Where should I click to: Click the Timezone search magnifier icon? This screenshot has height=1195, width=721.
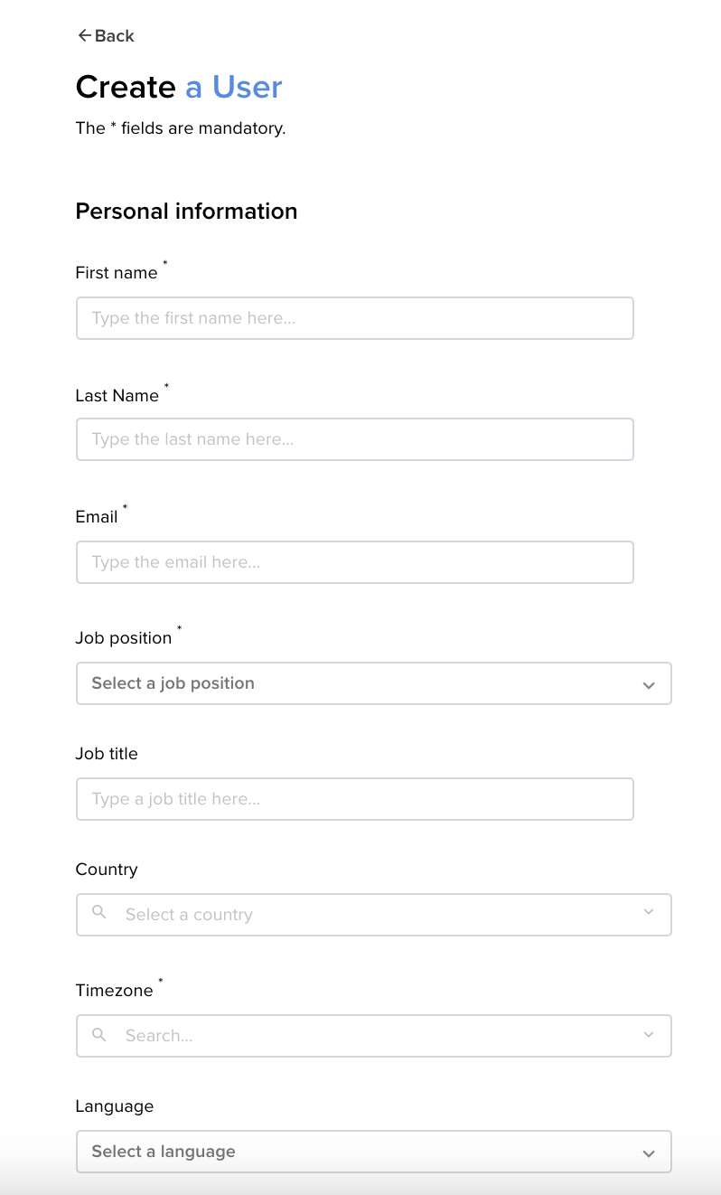click(99, 1033)
